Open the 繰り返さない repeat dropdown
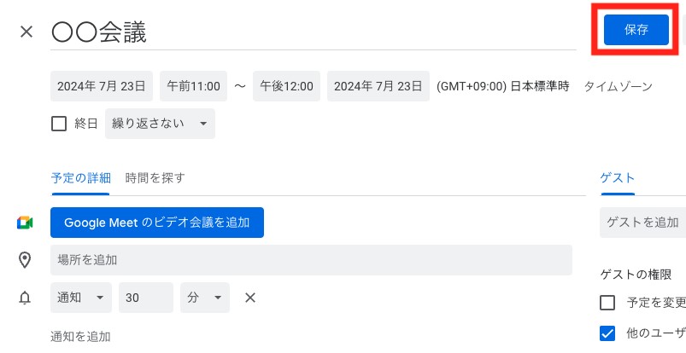The image size is (686, 353). point(160,124)
